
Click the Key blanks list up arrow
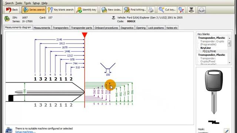[x=230, y=38]
